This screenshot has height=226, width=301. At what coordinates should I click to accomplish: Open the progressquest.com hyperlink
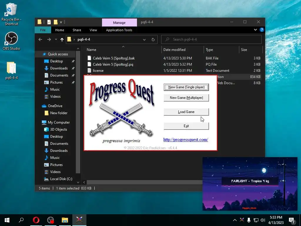pyautogui.click(x=186, y=139)
